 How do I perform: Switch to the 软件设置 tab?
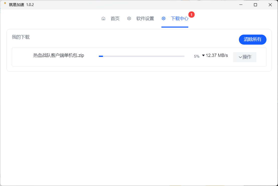(145, 18)
